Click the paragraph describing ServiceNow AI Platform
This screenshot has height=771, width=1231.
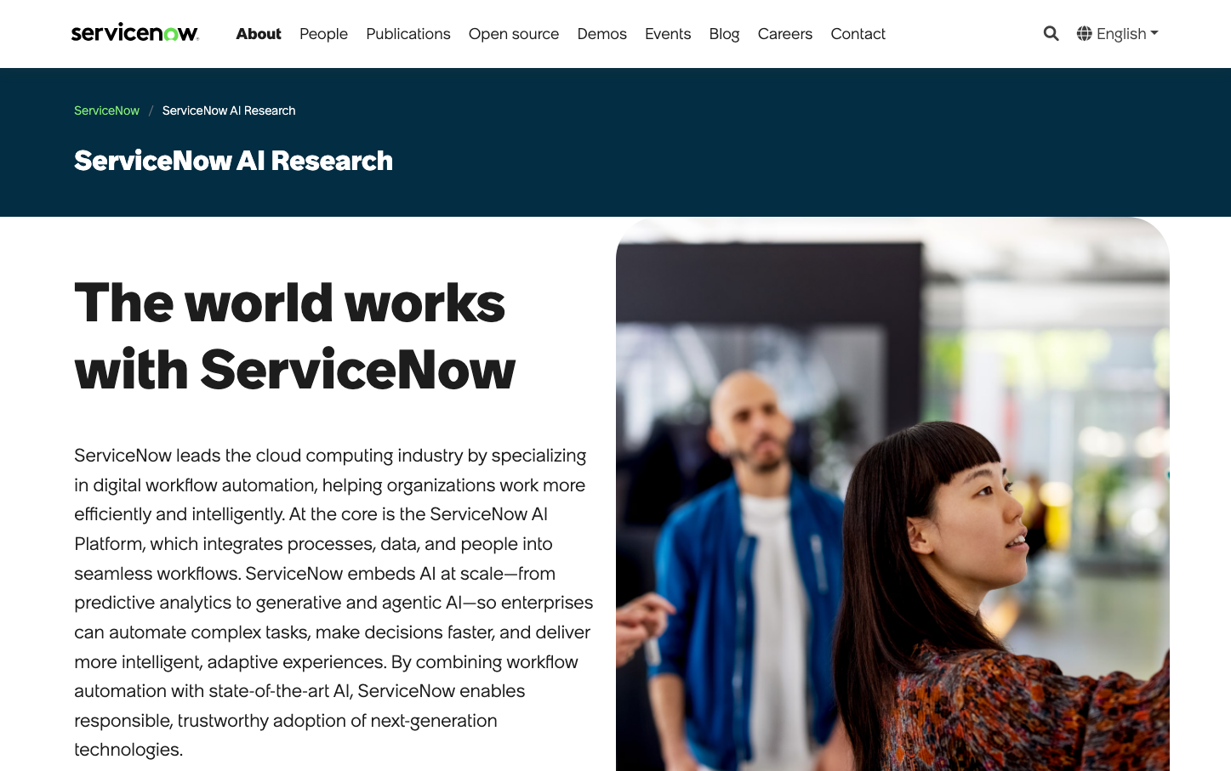333,602
